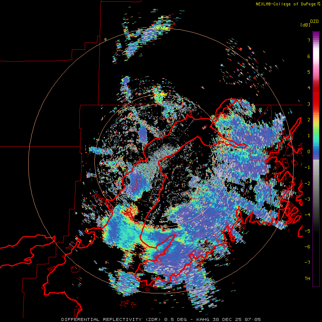Click the scale value 7 label
Viewport: 322px width, 322px height.
tap(309, 40)
